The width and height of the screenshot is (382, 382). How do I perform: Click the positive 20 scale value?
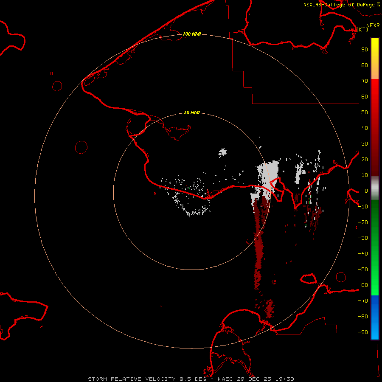point(365,159)
